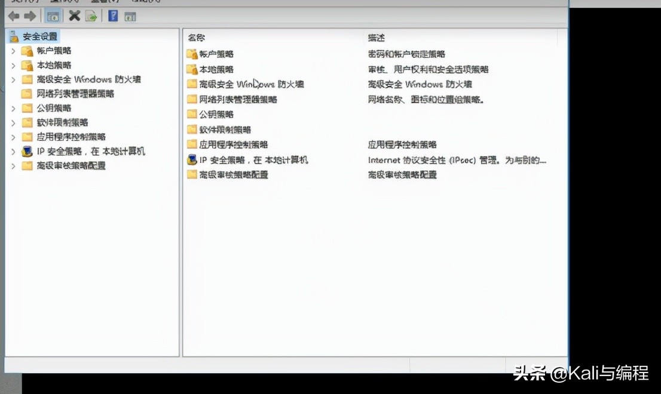This screenshot has width=661, height=394.
Task: Click 公钥策略 folder icon in right list
Action: [x=192, y=113]
